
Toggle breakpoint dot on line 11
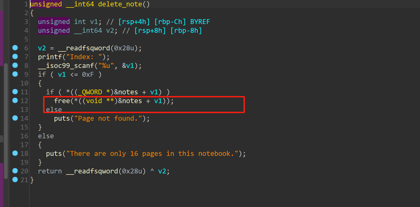coord(15,92)
